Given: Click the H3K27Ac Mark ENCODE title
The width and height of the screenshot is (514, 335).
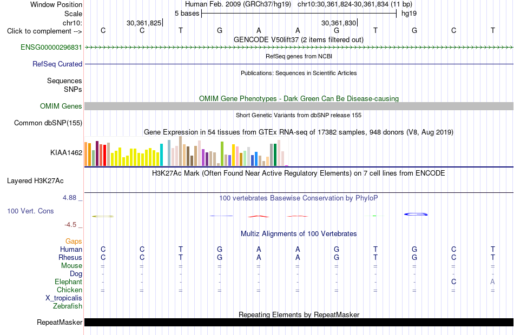Looking at the screenshot, I should [299, 173].
